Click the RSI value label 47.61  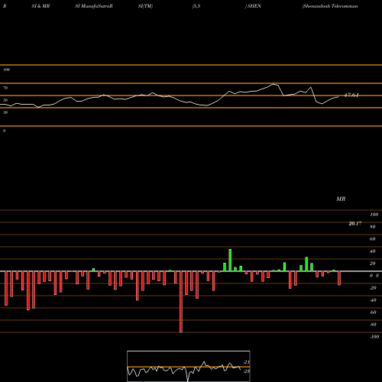(351, 95)
